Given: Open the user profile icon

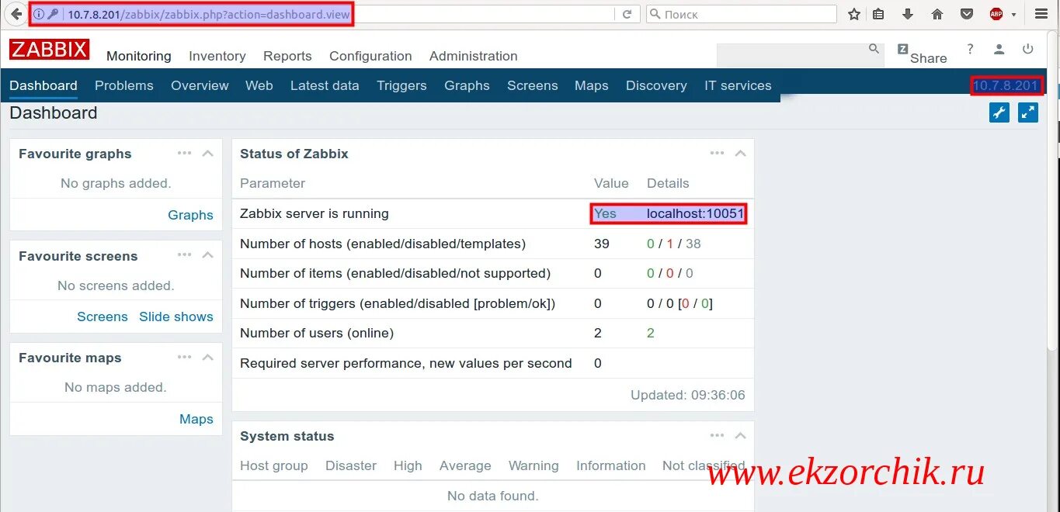Looking at the screenshot, I should (x=999, y=49).
